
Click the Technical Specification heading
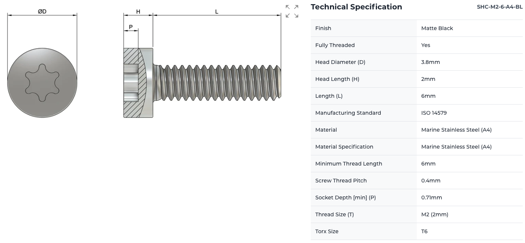pos(356,7)
